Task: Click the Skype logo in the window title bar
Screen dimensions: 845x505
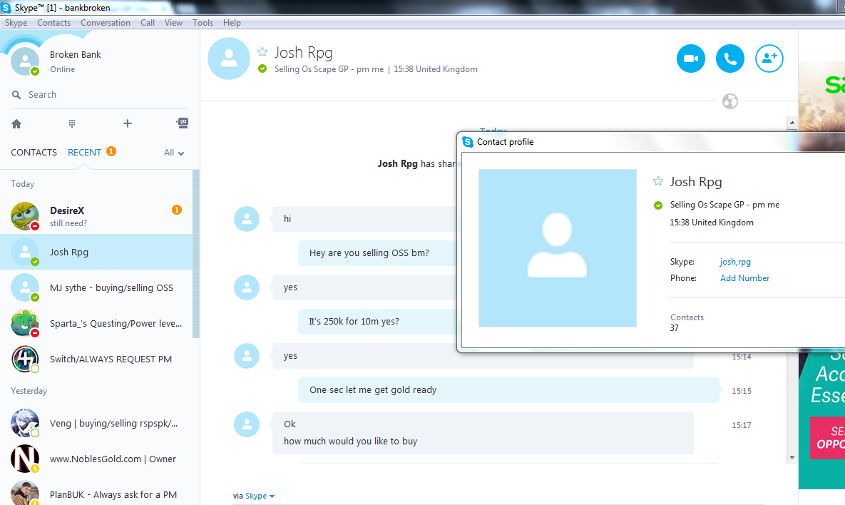Action: point(6,8)
